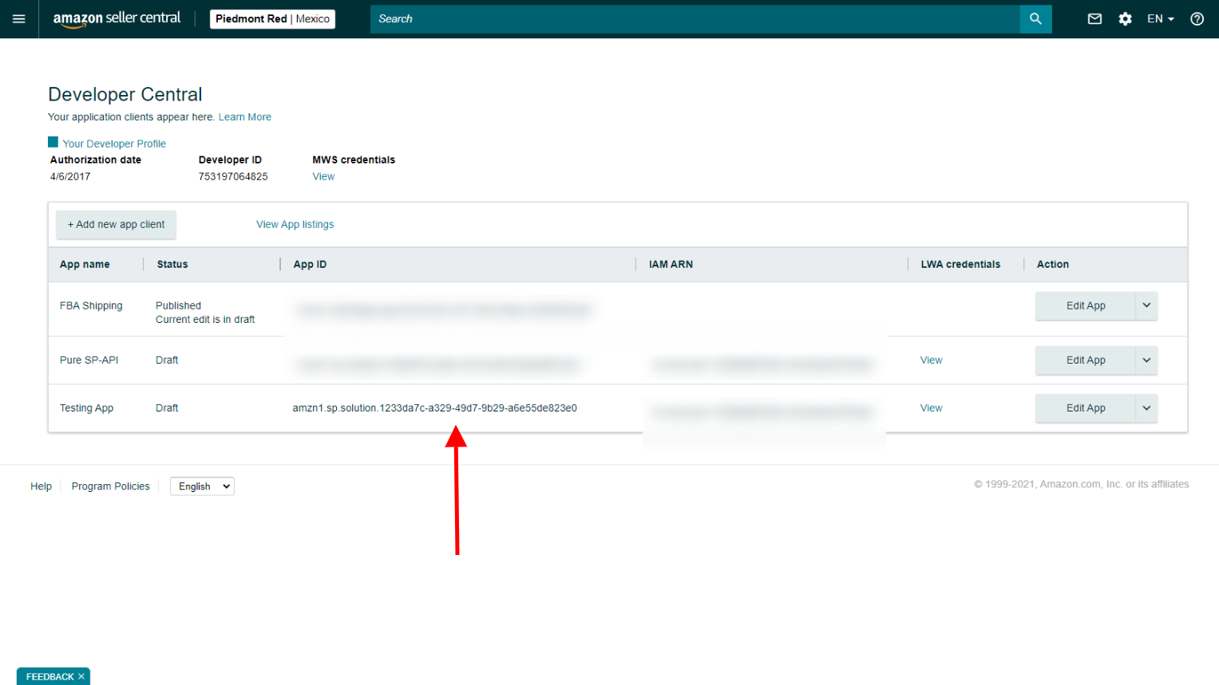The image size is (1219, 685).
Task: Click Draft status of Testing App
Action: pyautogui.click(x=167, y=408)
